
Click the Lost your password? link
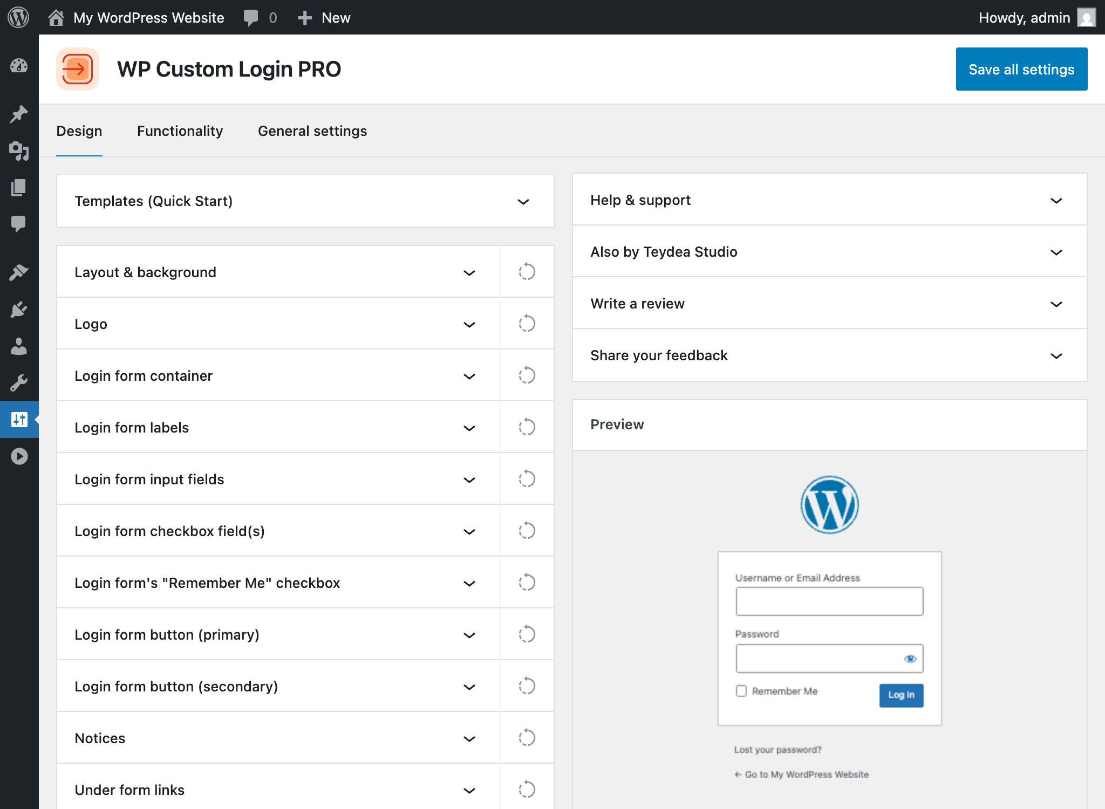[x=777, y=750]
